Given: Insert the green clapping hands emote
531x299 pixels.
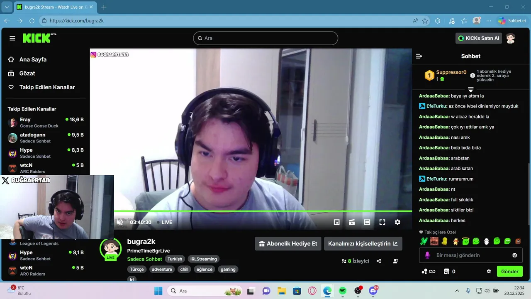Looking at the screenshot, I should (x=423, y=241).
